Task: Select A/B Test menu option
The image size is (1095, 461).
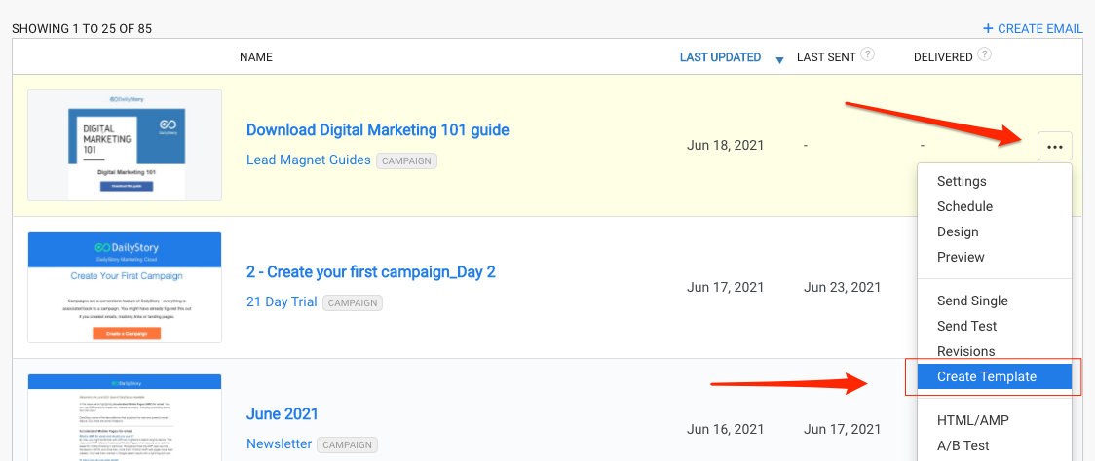Action: click(963, 445)
